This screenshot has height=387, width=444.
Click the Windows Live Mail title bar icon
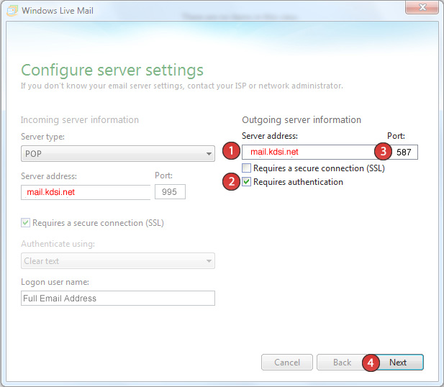tap(12, 11)
